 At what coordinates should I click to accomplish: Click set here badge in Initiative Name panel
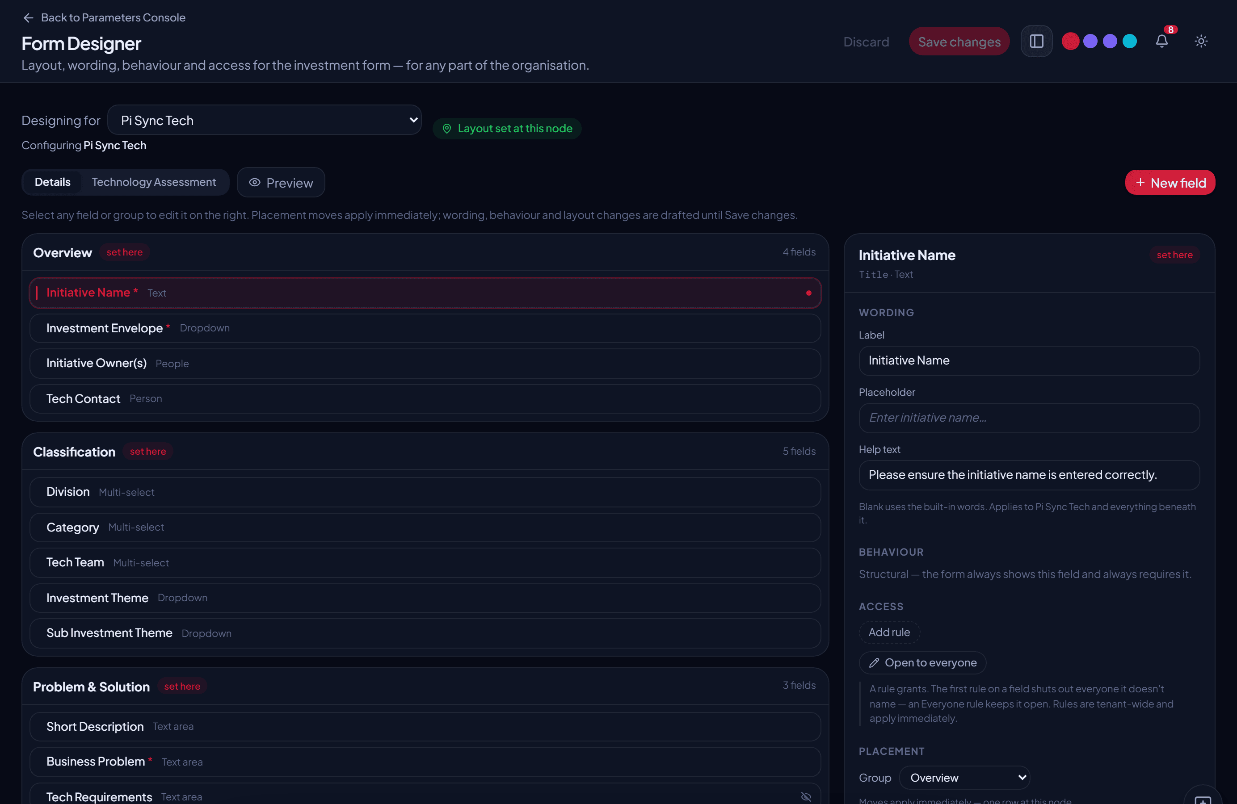(x=1174, y=255)
